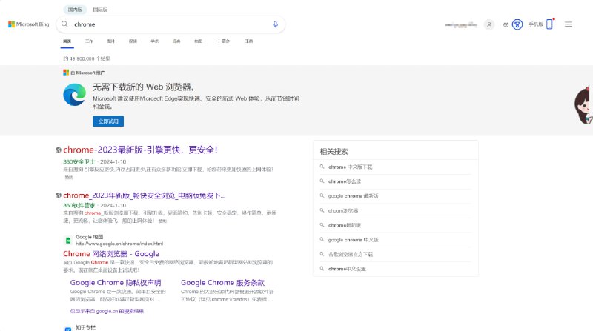The image size is (593, 331).
Task: Select related search chrome中文设置
Action: click(347, 269)
